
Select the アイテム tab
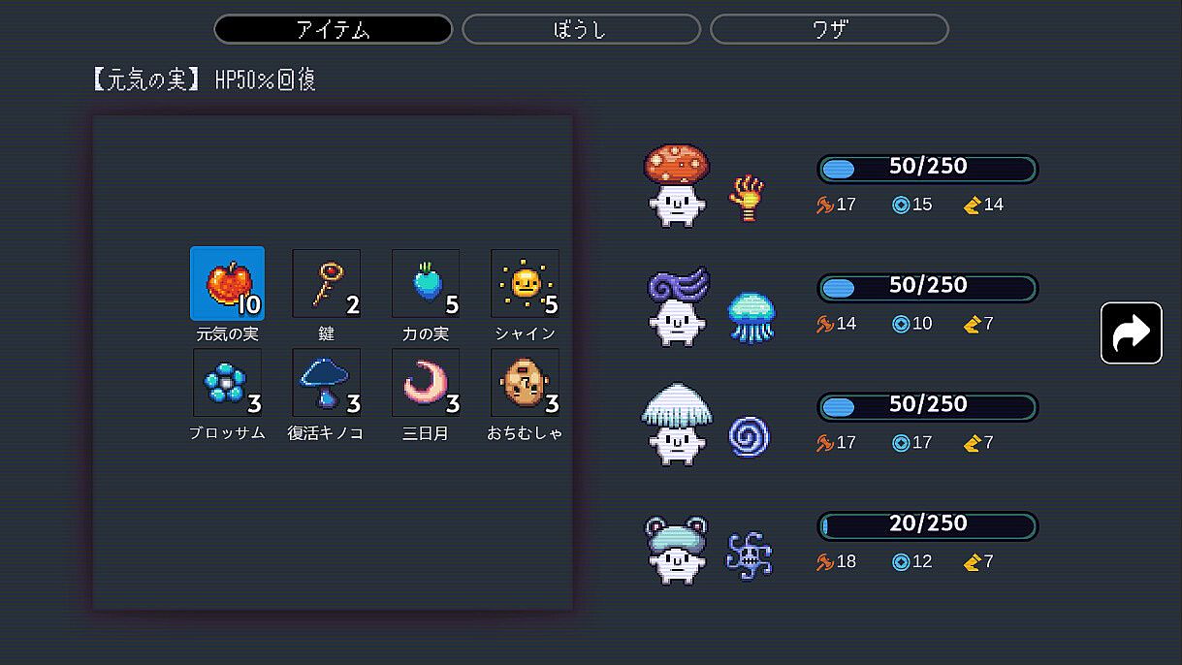click(x=333, y=29)
